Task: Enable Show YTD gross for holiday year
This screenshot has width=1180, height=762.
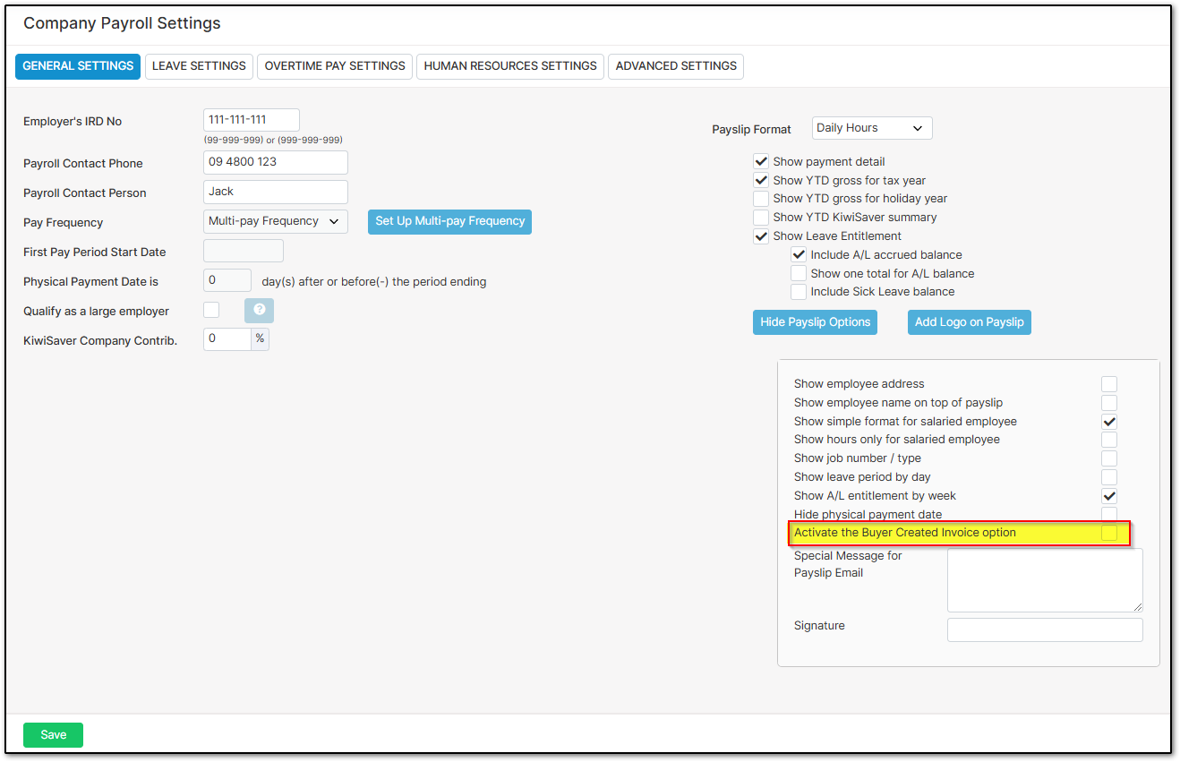Action: point(761,199)
